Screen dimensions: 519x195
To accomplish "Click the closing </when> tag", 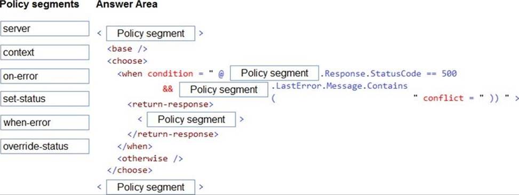I will 135,147.
